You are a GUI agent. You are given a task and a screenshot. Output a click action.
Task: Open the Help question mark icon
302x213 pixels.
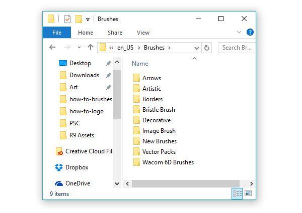click(250, 33)
